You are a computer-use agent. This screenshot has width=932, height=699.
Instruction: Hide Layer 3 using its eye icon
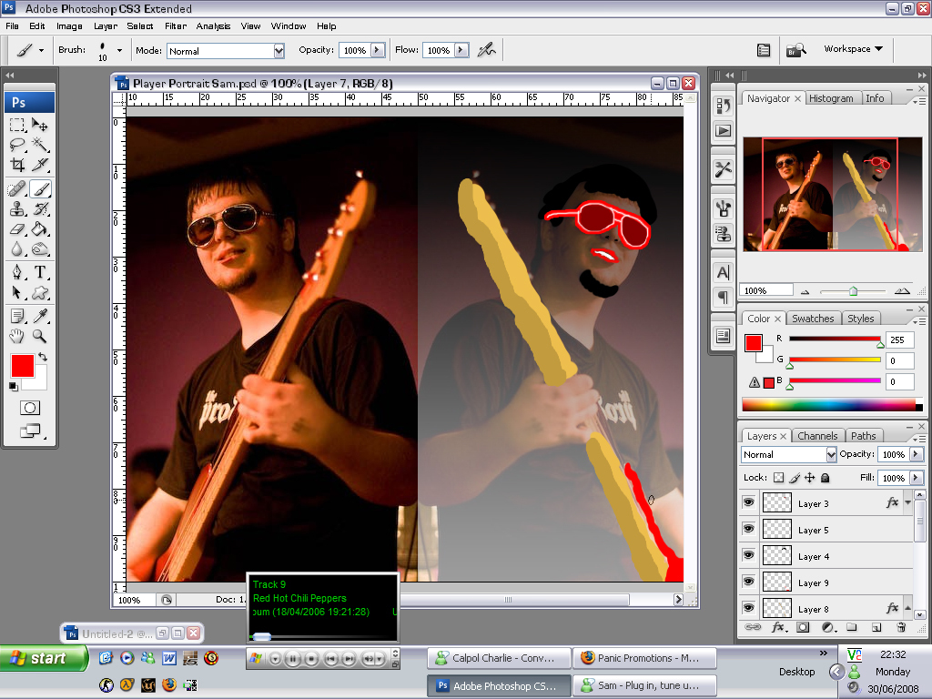[749, 502]
